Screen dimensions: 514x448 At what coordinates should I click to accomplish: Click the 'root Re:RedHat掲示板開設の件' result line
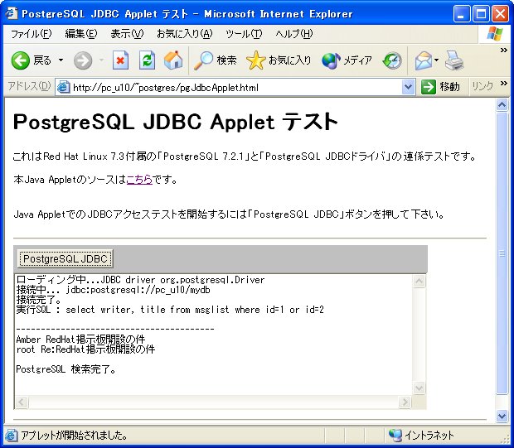coord(85,349)
